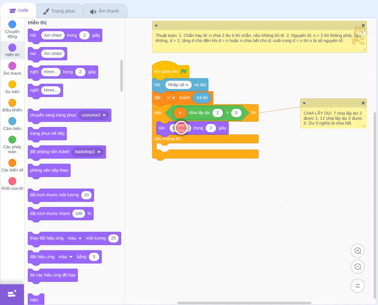
Task: Collapse the CHIA LẤY DƯ comment
Action: 304,103
